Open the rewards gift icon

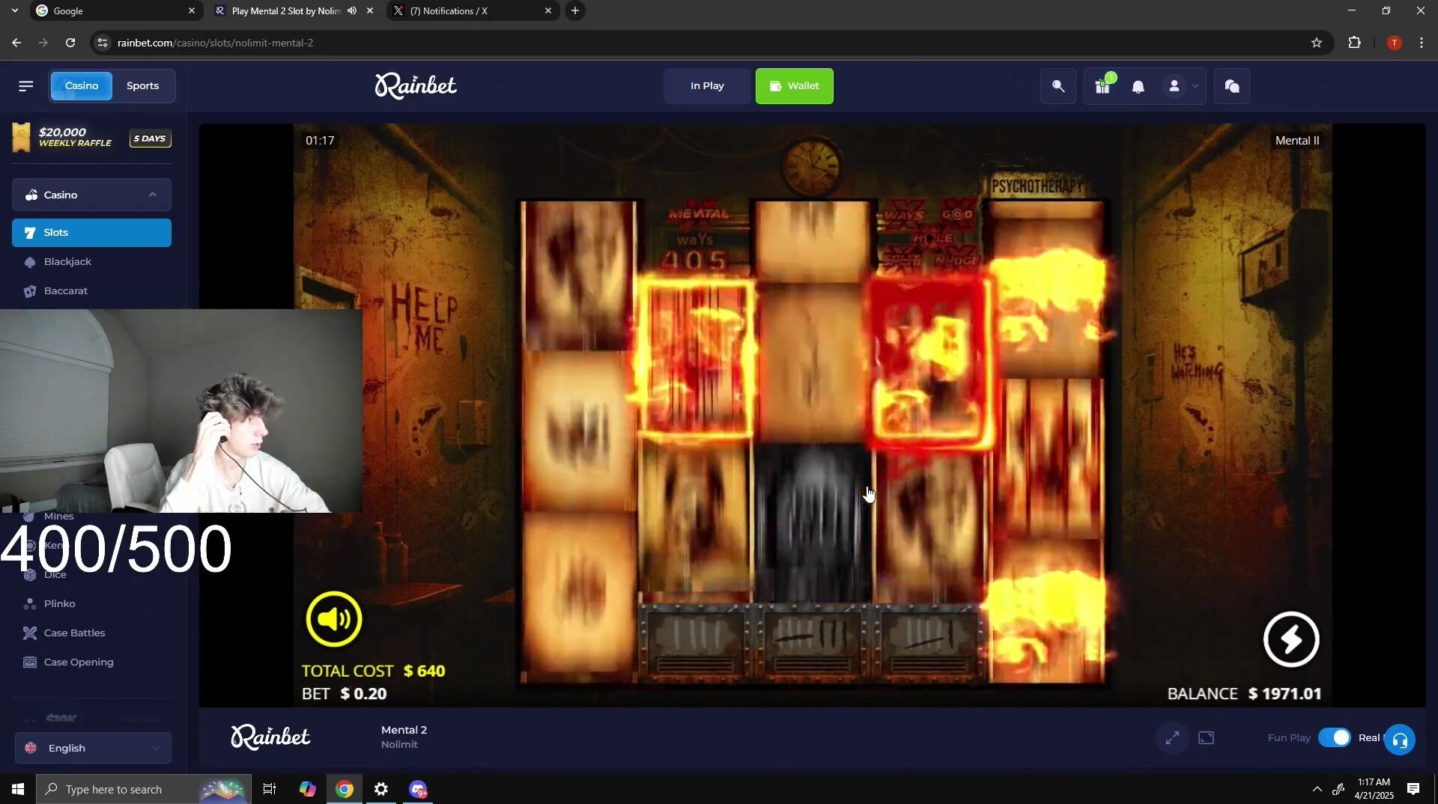[x=1102, y=86]
